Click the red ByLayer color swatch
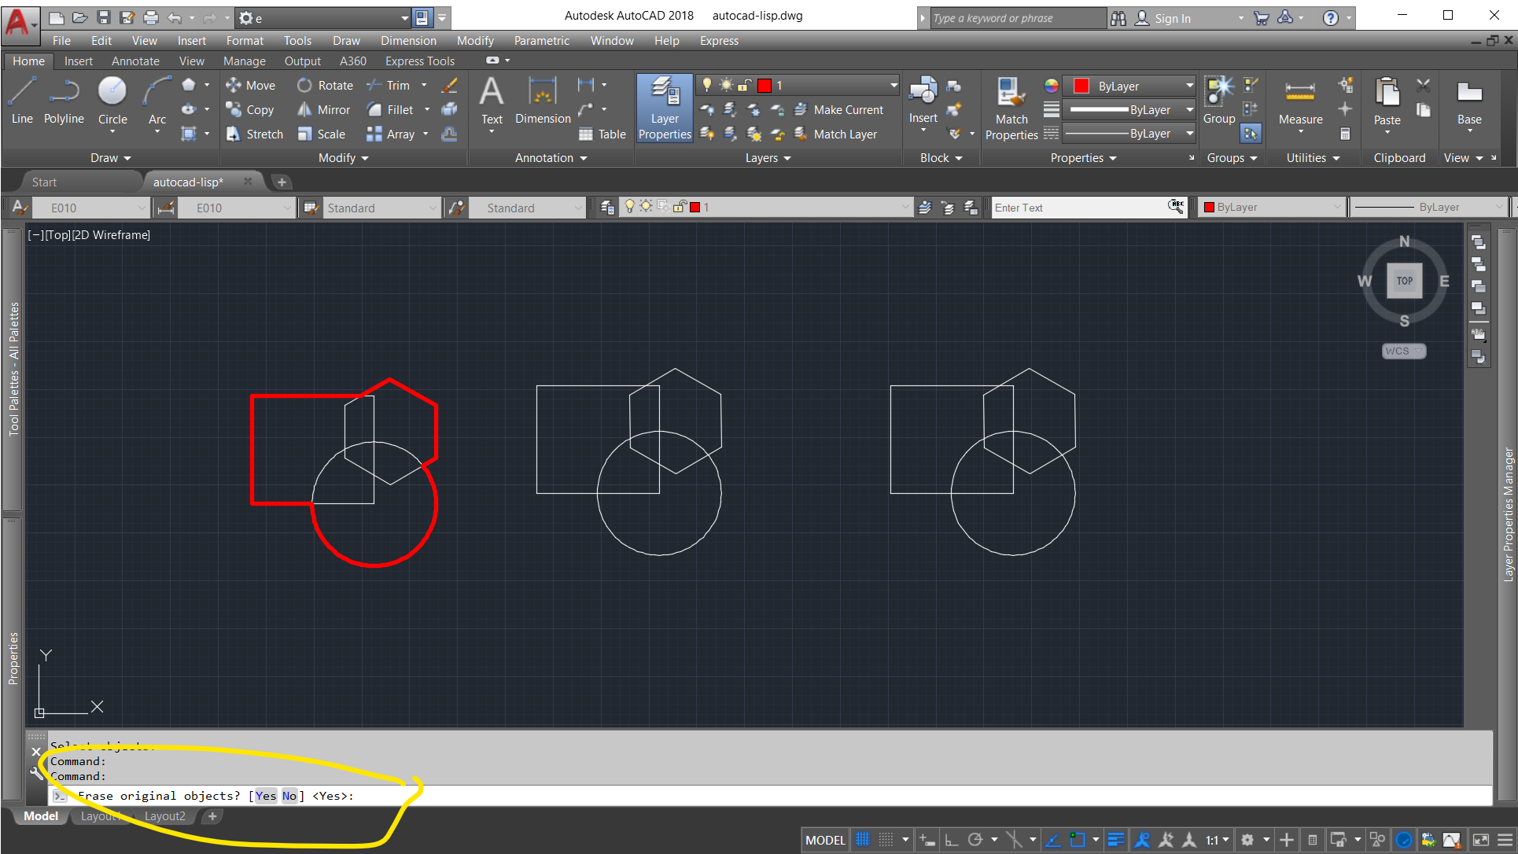The height and width of the screenshot is (854, 1518). [1081, 86]
